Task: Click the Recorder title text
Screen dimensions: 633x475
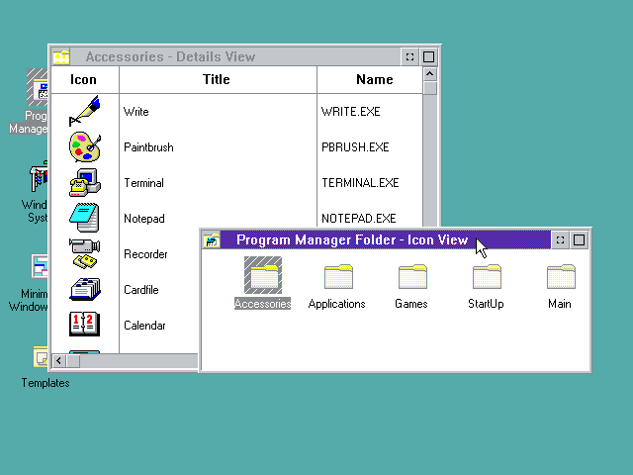Action: point(145,254)
